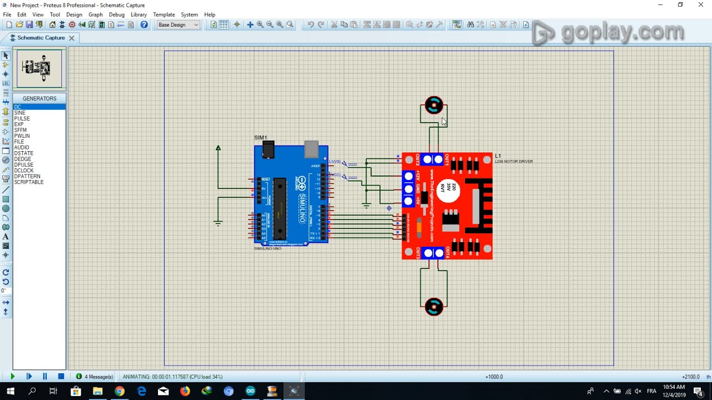
Task: Open Windows Start menu
Action: point(11,391)
